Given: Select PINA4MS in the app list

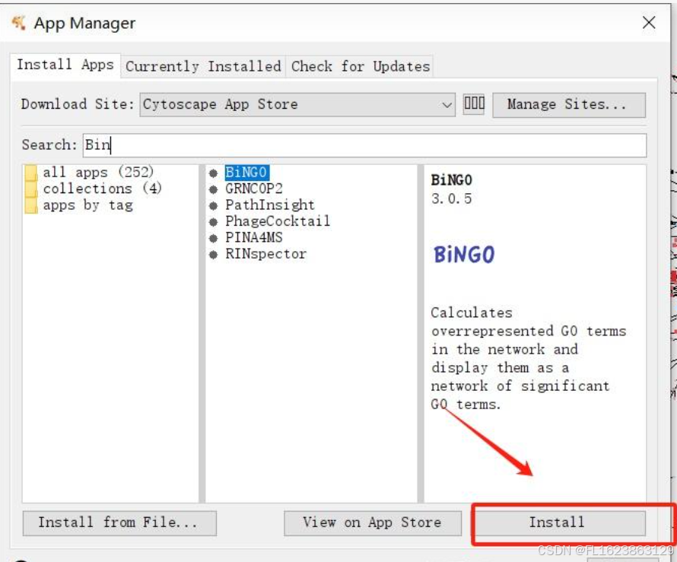Looking at the screenshot, I should pyautogui.click(x=254, y=237).
